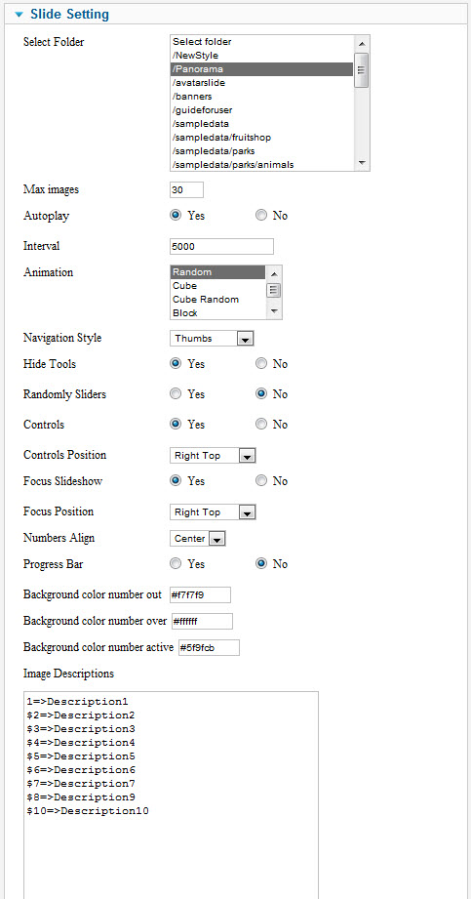471x899 pixels.
Task: Choose /sampledata/fruitshop from folder list
Action: [261, 138]
